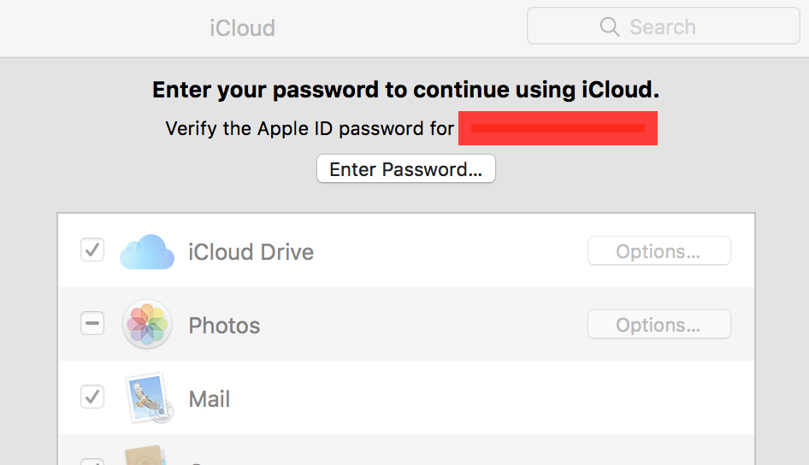The height and width of the screenshot is (465, 809).
Task: Click the Verify the Apple ID password text
Action: click(310, 128)
